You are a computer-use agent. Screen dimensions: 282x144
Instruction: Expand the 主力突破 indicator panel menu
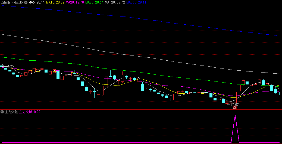[2, 112]
